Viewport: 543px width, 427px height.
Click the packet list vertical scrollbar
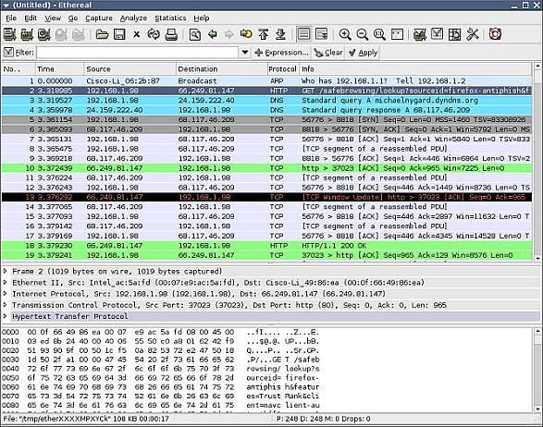pos(537,162)
